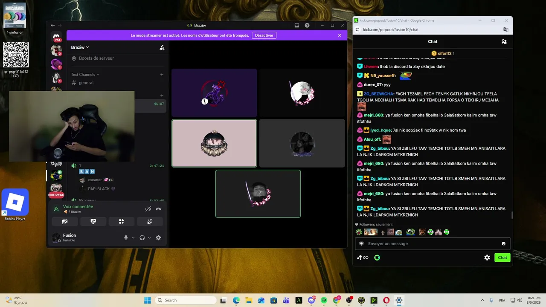This screenshot has width=546, height=307.
Task: Click username Alou_off in Kick chat
Action: [372, 139]
